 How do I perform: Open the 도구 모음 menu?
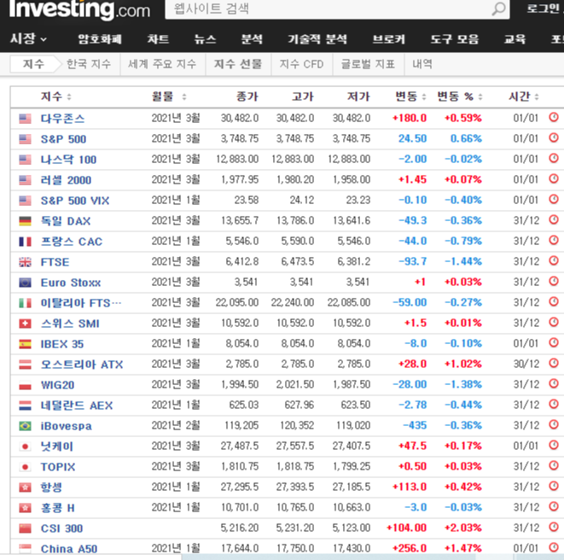(455, 39)
